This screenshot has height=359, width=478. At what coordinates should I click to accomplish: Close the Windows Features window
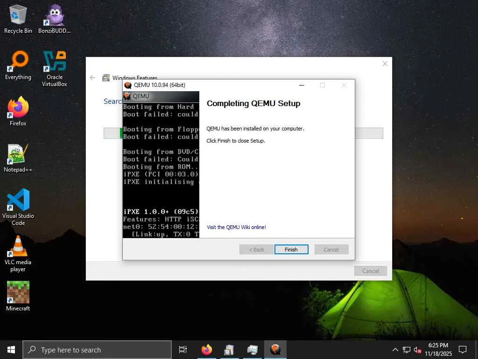[385, 64]
